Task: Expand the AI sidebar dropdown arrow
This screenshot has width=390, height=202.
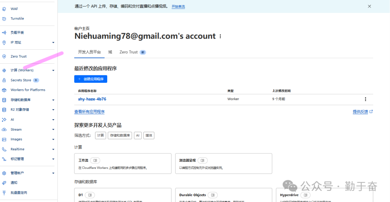Action: pyautogui.click(x=53, y=120)
